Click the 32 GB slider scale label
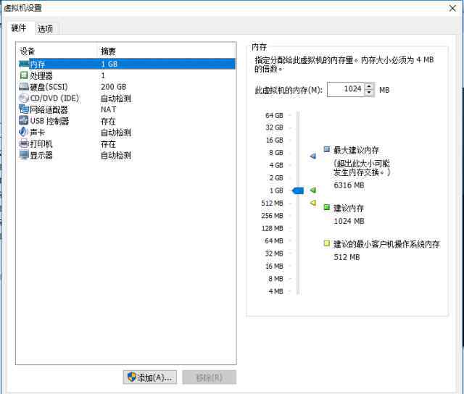 (x=274, y=127)
